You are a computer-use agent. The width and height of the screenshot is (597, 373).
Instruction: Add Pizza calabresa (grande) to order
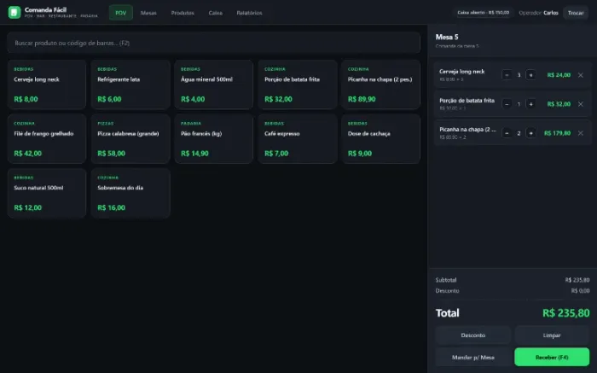coord(130,138)
